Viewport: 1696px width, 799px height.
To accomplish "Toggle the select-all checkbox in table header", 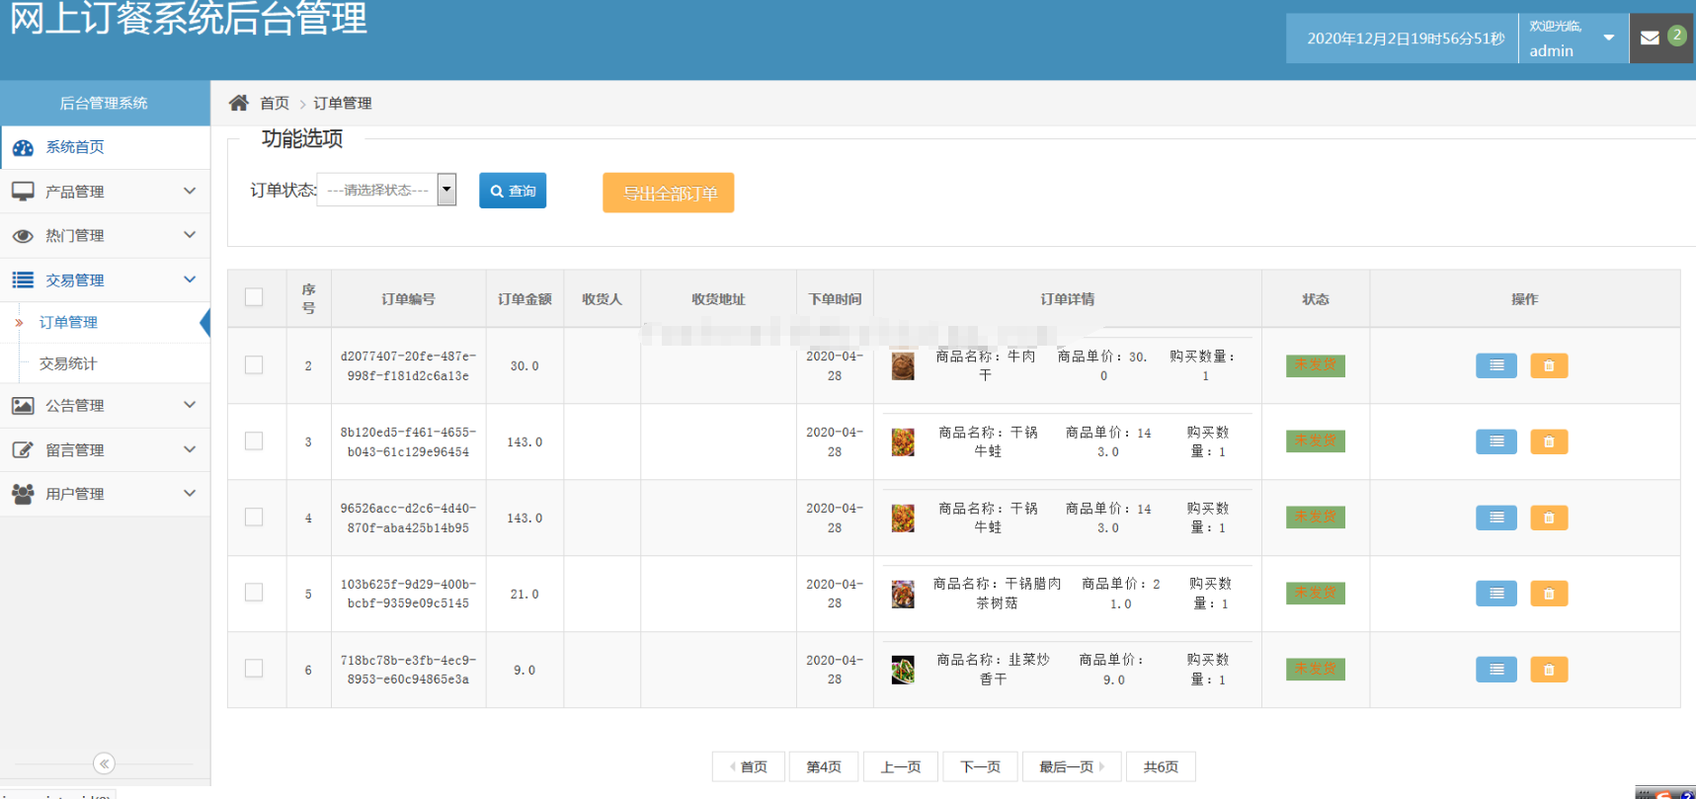I will [254, 297].
